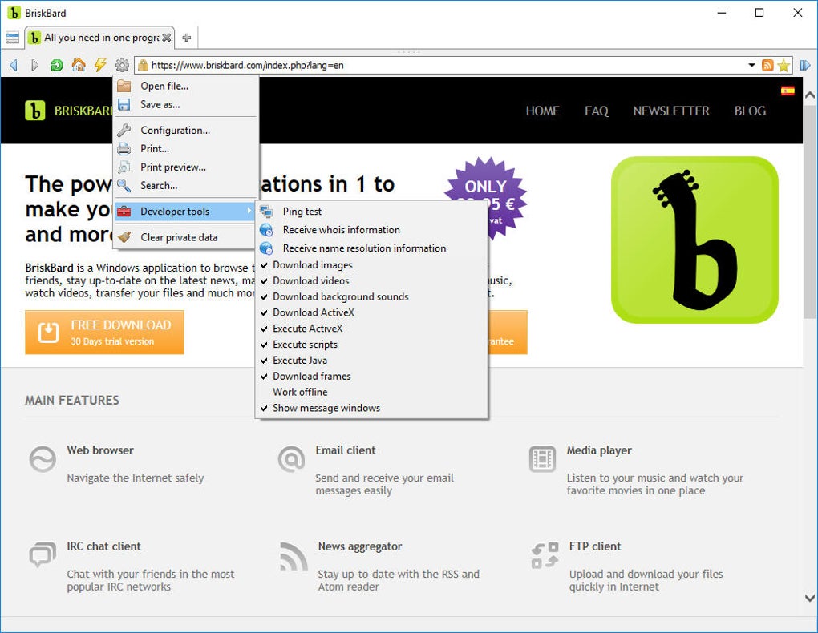Expand Developer tools submenu arrow

pos(249,211)
